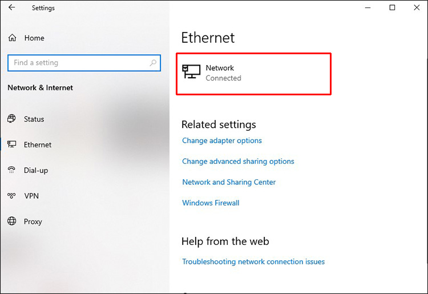Click the VPN icon
Image resolution: width=428 pixels, height=294 pixels.
tap(11, 196)
